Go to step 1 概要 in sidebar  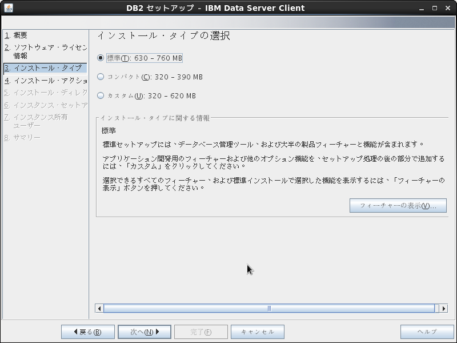(x=16, y=35)
